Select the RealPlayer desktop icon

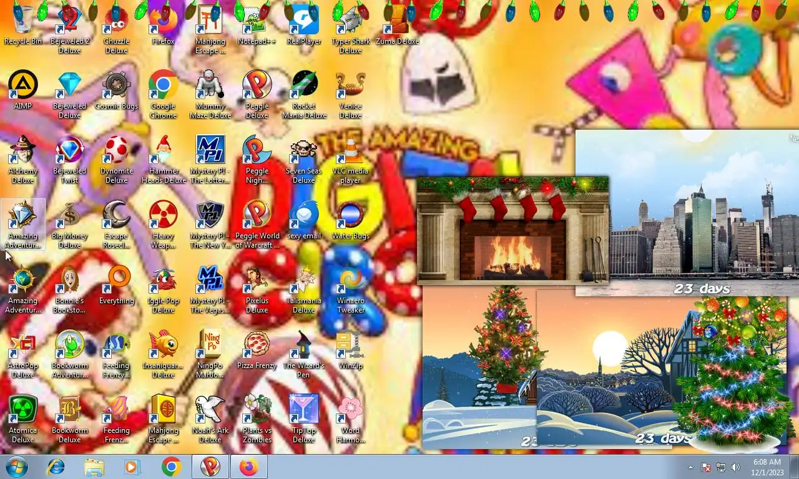click(x=304, y=26)
